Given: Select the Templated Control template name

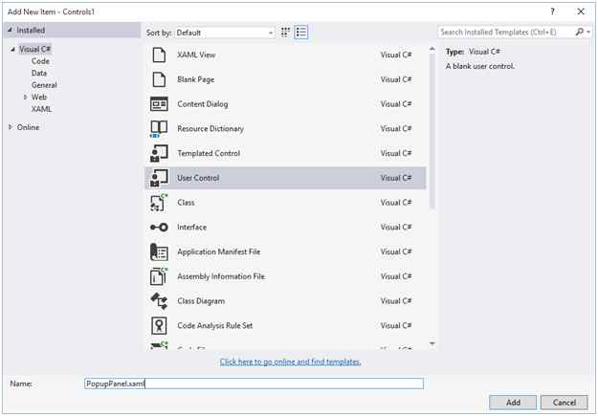Looking at the screenshot, I should click(x=209, y=153).
